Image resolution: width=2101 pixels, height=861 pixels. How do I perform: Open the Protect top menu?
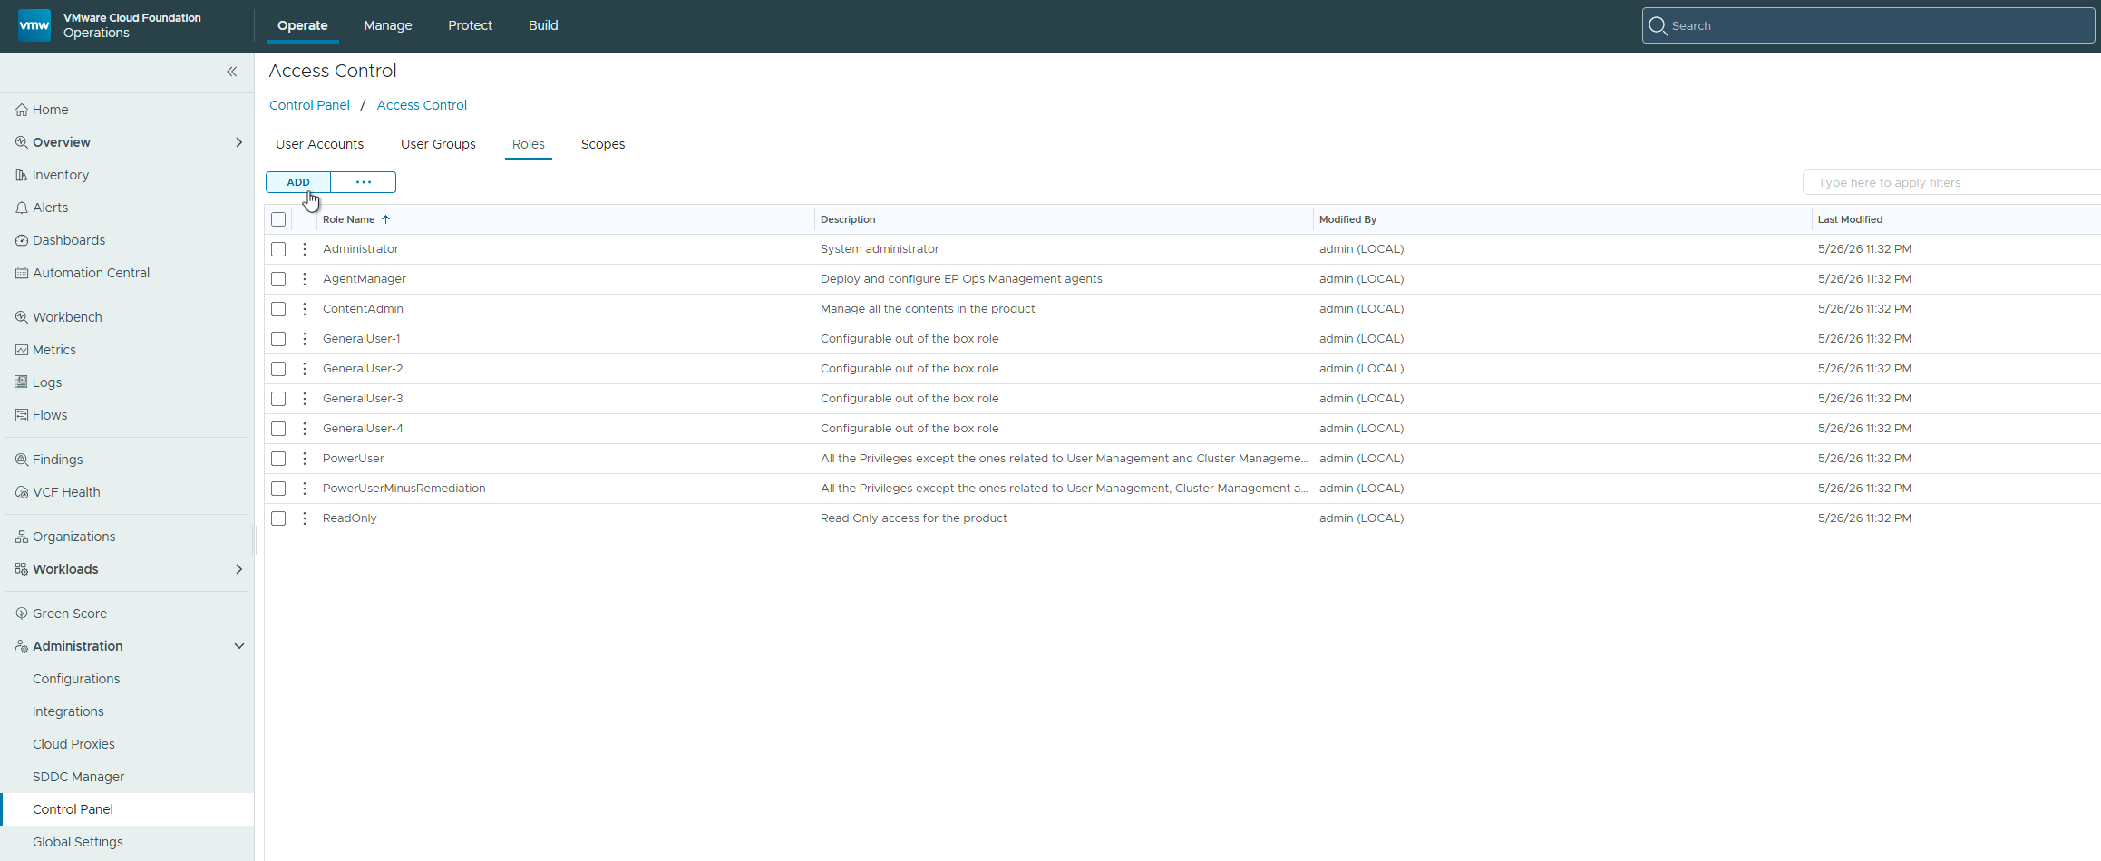point(470,25)
